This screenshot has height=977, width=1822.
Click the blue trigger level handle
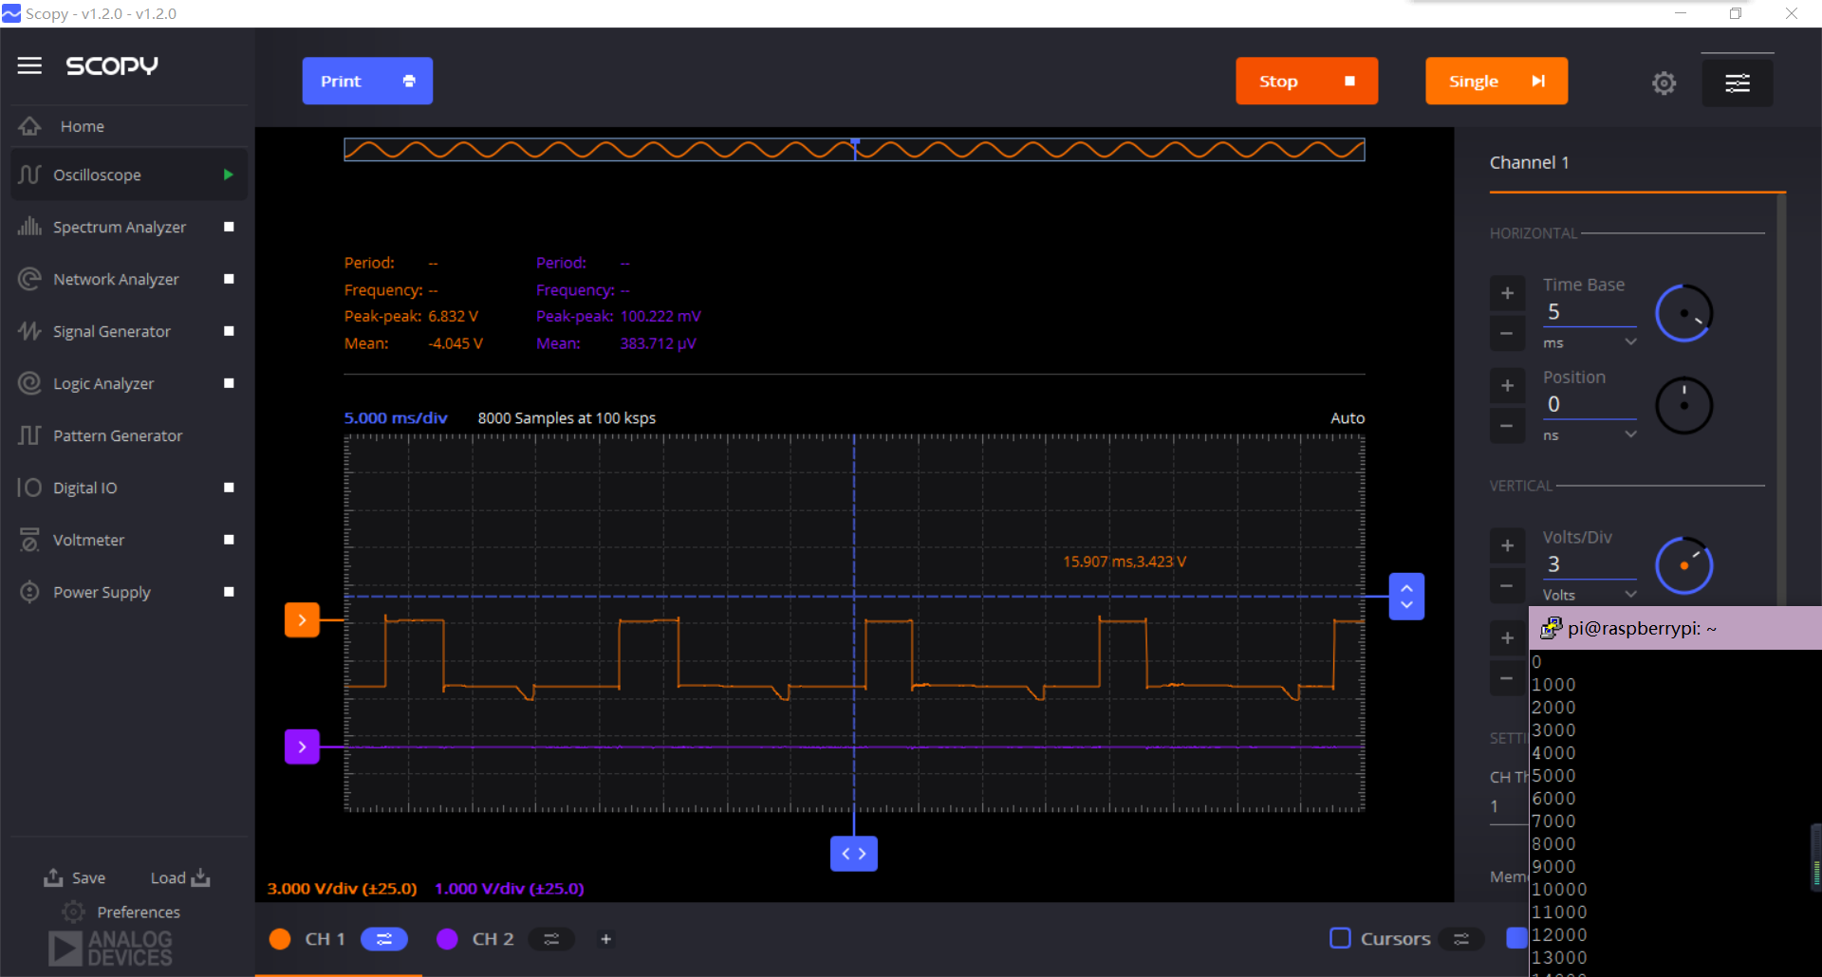pyautogui.click(x=1406, y=597)
